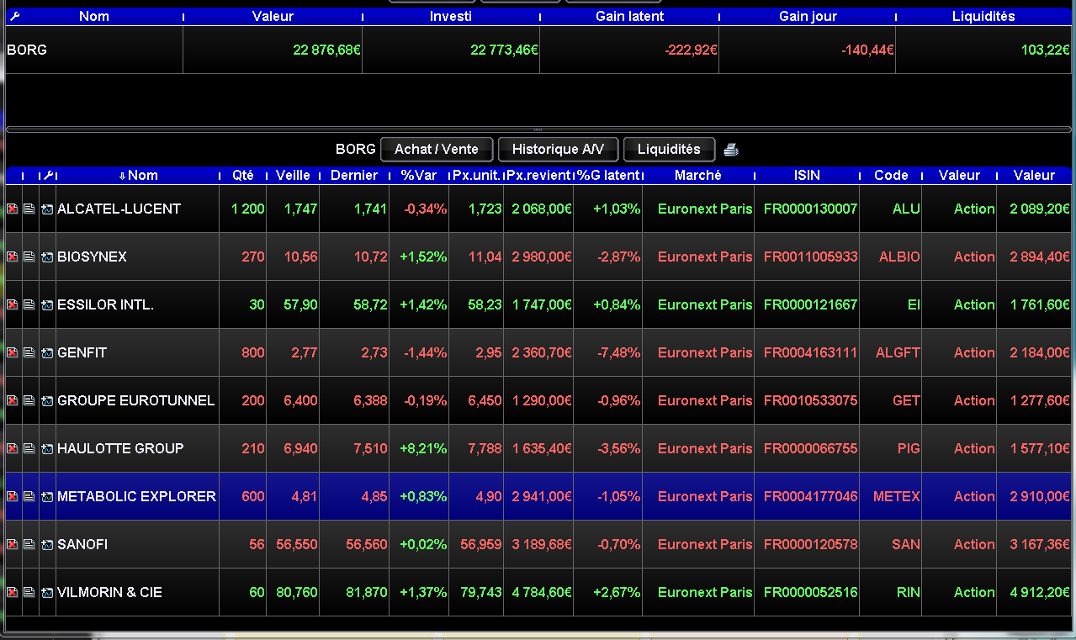Select the SANOFI stock name

82,544
